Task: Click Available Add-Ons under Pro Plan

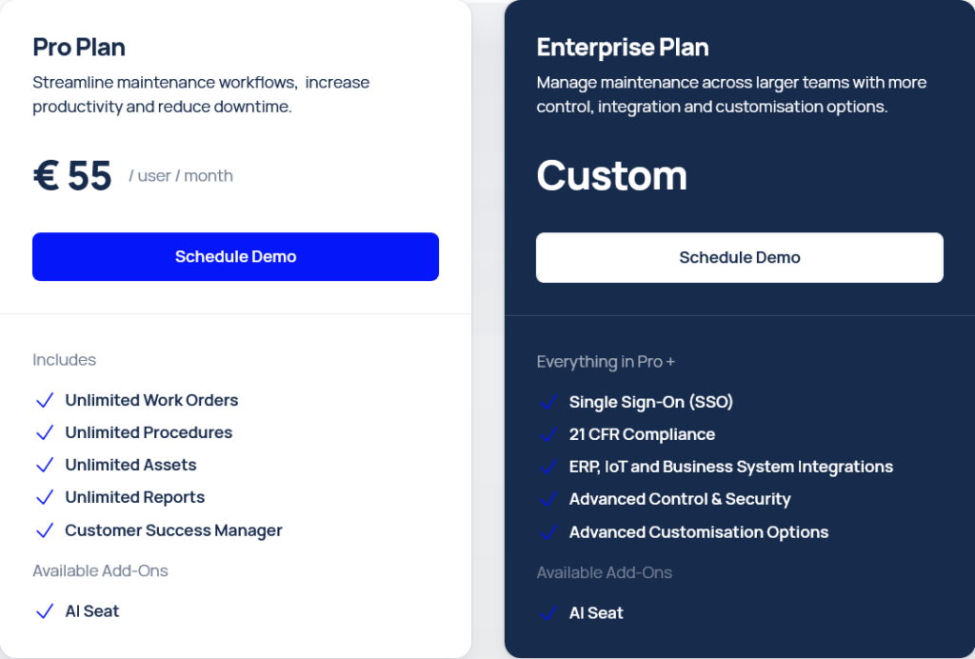Action: 100,570
